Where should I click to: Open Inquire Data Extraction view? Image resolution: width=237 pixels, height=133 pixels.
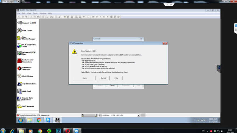(27, 99)
